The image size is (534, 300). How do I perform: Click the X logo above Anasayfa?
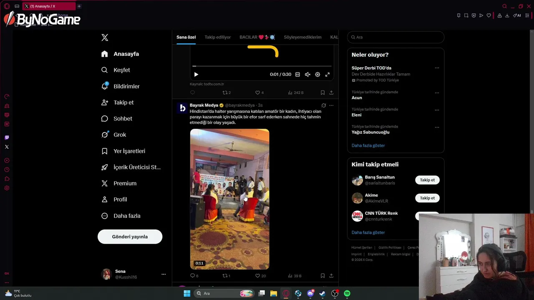click(105, 37)
